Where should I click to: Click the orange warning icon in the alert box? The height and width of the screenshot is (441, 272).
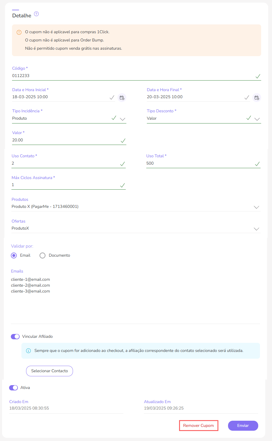19,32
